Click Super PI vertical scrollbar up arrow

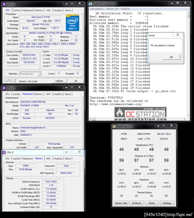coord(188,13)
